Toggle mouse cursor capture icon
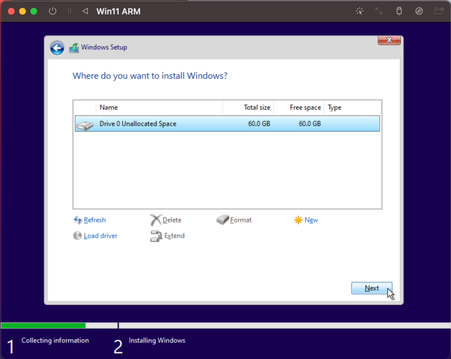This screenshot has width=451, height=359. click(x=360, y=11)
